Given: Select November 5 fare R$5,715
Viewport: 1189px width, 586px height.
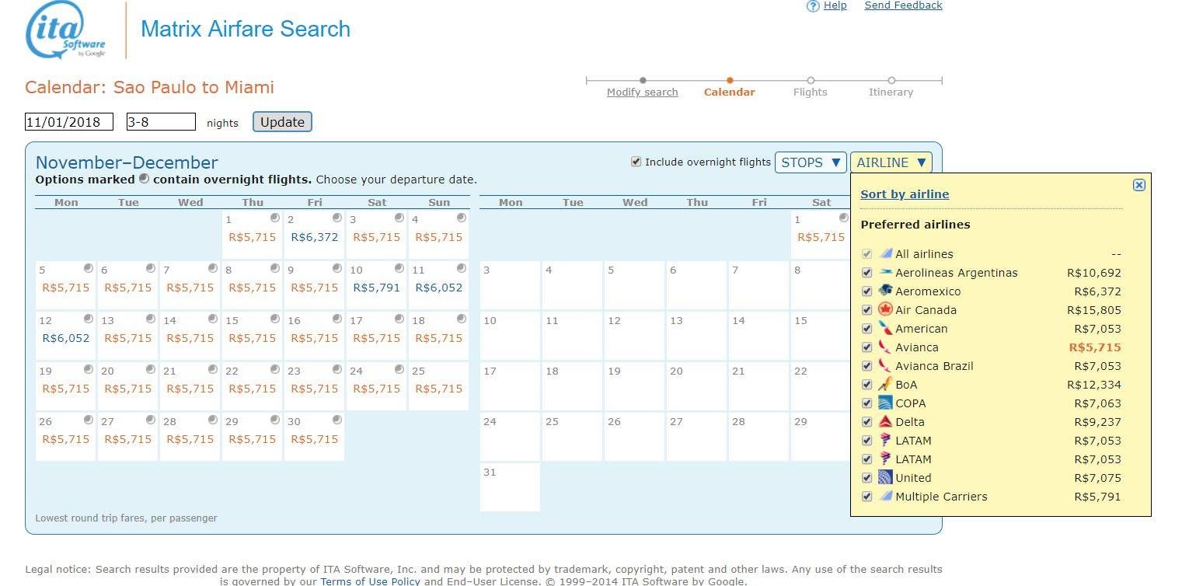Looking at the screenshot, I should pos(66,288).
